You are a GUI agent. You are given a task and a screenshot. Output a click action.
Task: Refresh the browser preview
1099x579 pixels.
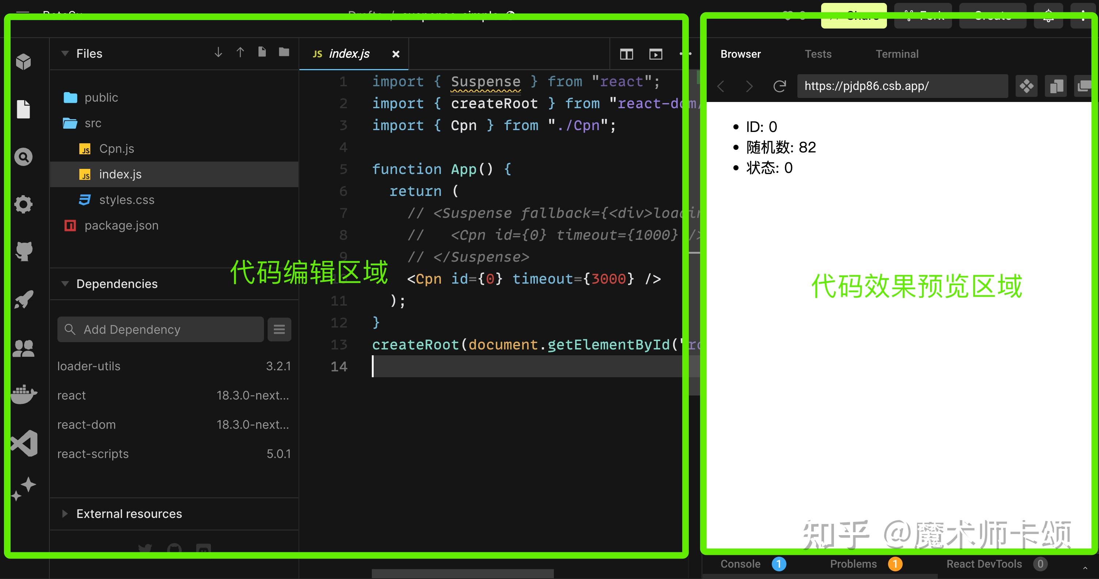(x=779, y=86)
